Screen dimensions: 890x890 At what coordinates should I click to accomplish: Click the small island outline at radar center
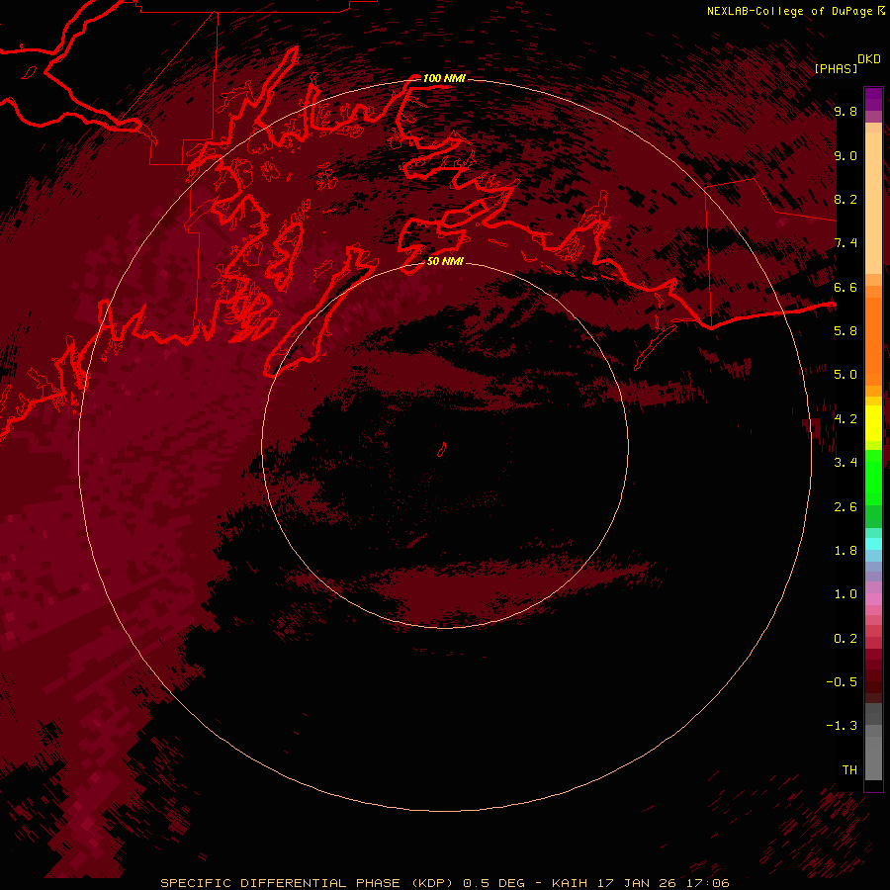442,450
